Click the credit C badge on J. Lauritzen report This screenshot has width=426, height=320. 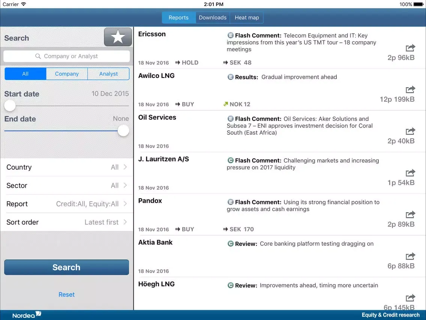point(230,160)
